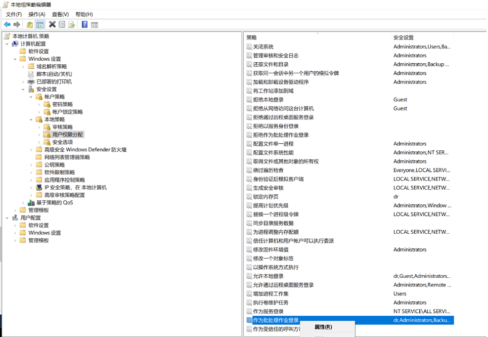Expand 高级安全 Windows Defender 防火墙 node
The width and height of the screenshot is (488, 337).
31,150
